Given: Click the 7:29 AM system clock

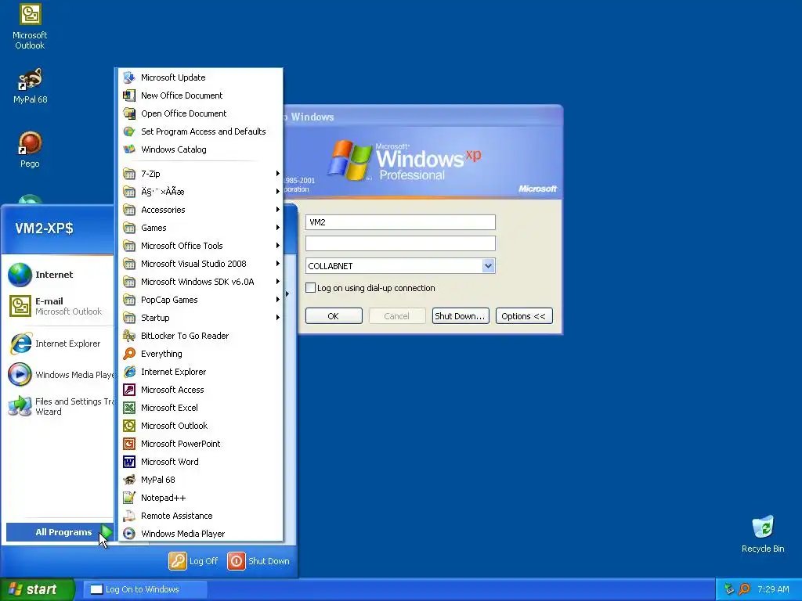Looking at the screenshot, I should [x=773, y=589].
